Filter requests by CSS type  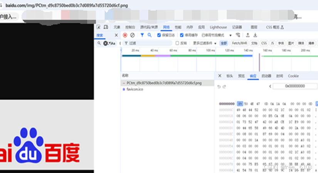click(x=264, y=43)
